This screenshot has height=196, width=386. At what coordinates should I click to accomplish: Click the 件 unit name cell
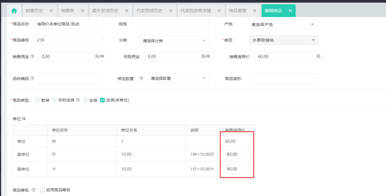click(x=82, y=141)
